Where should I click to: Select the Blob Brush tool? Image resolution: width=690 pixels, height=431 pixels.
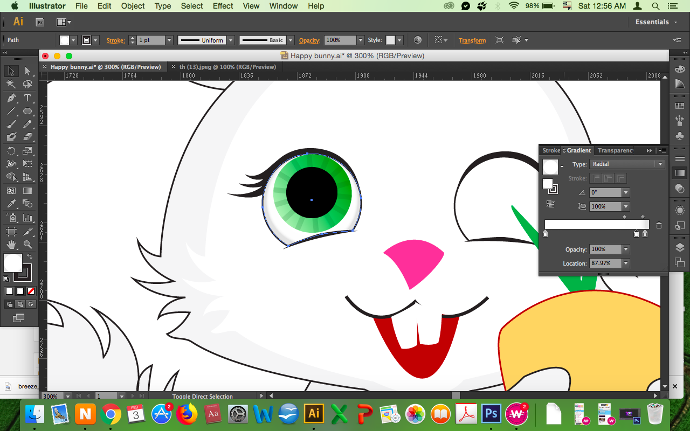coord(11,137)
